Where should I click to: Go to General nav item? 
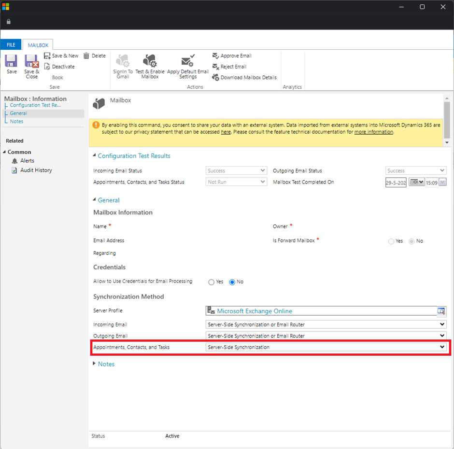pyautogui.click(x=18, y=113)
